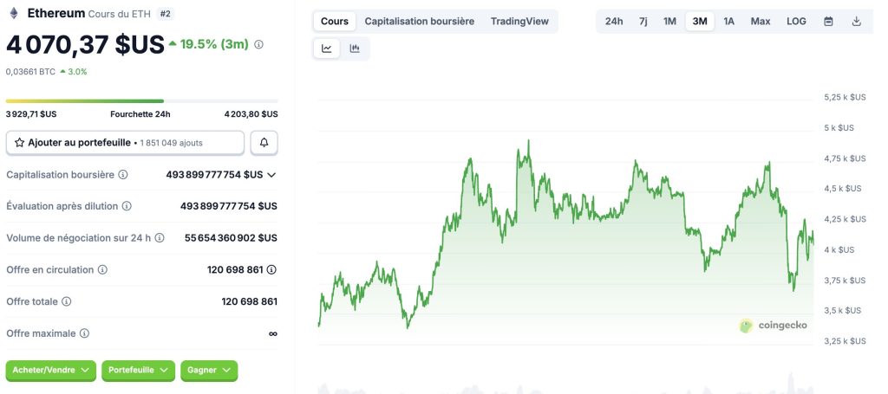Open the Acheter/Vendre dropdown

click(x=51, y=370)
